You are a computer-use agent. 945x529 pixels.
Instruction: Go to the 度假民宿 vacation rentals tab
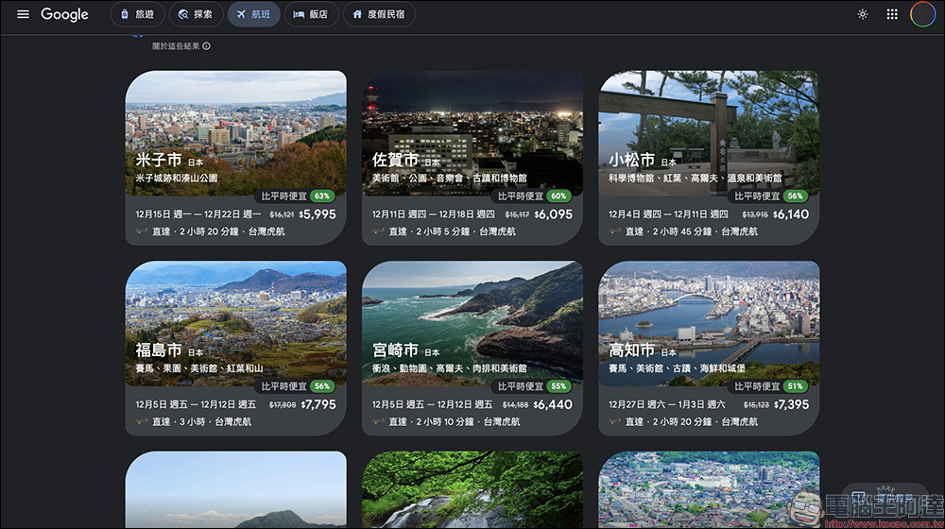pyautogui.click(x=379, y=14)
